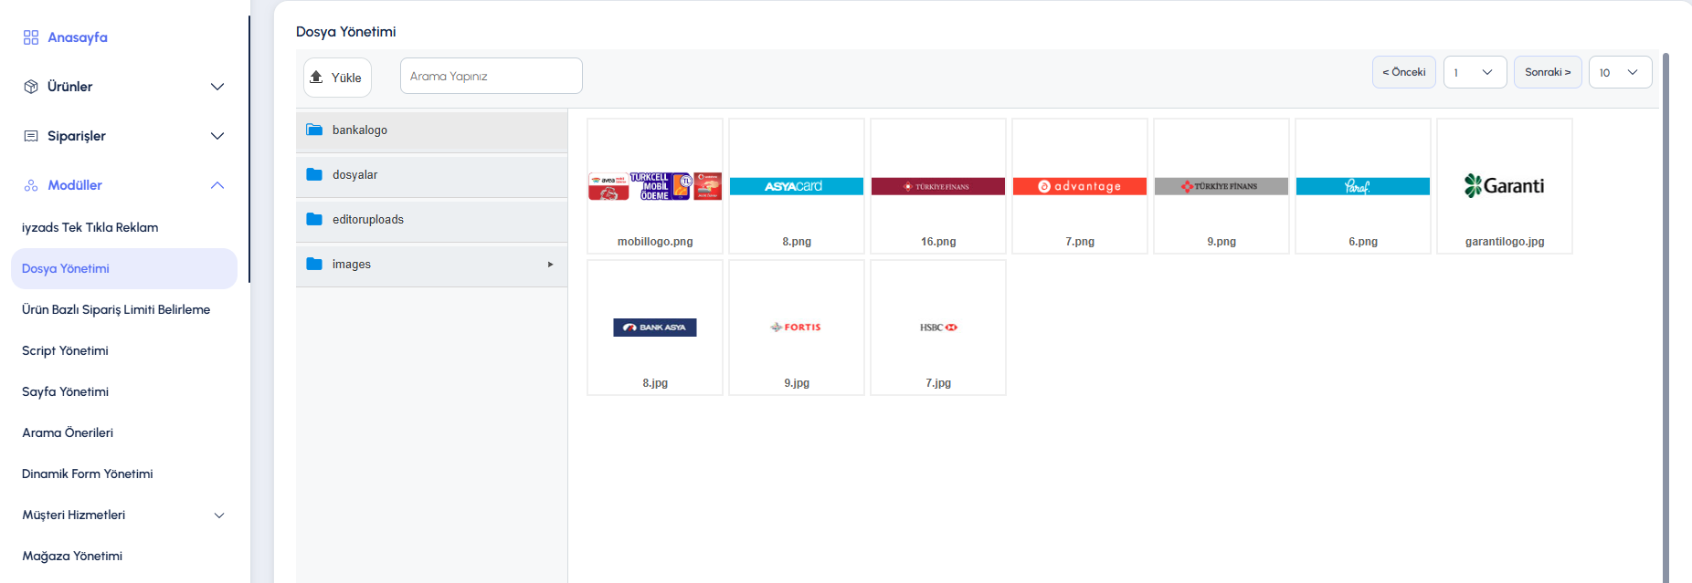
Task: Click the images folder icon
Action: (314, 264)
